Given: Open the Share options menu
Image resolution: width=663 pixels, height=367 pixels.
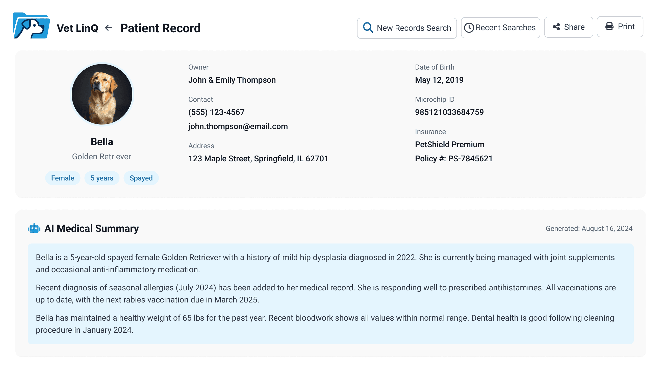Looking at the screenshot, I should pyautogui.click(x=569, y=26).
